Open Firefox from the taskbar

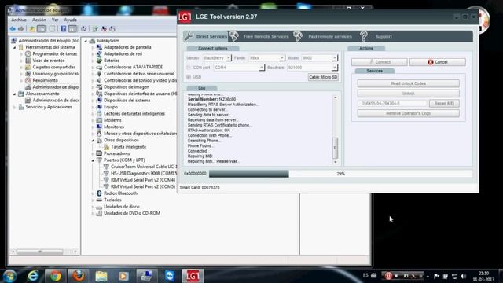[79, 276]
